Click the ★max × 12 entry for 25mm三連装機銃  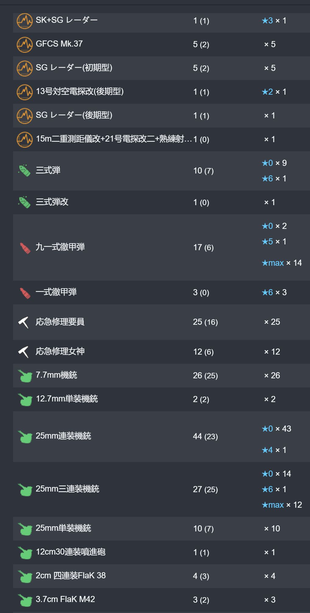tap(282, 505)
